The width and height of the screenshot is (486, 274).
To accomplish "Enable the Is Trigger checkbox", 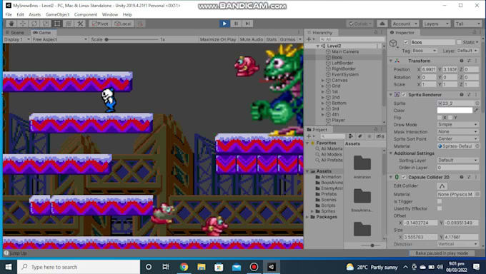I will [x=440, y=201].
